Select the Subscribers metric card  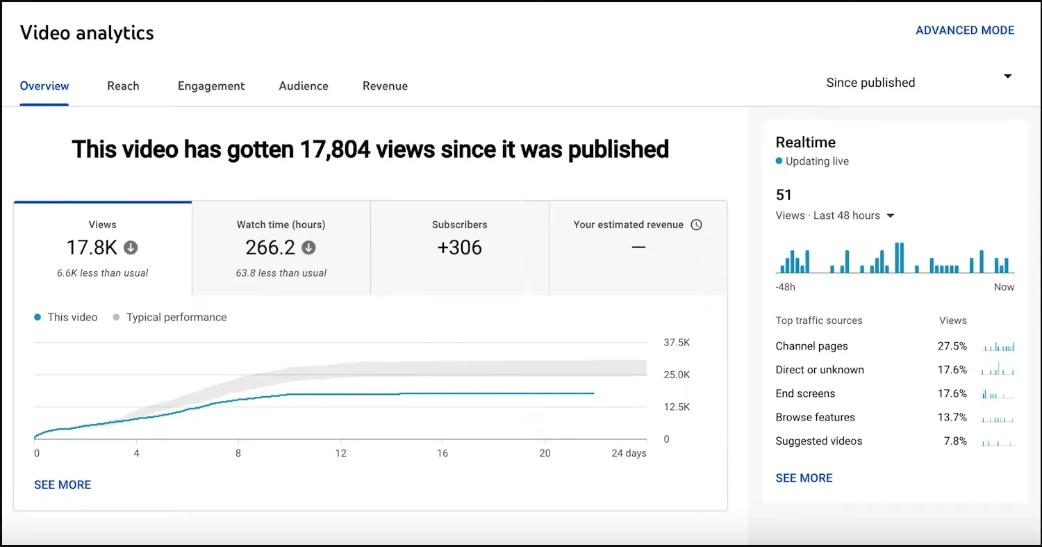pos(459,248)
